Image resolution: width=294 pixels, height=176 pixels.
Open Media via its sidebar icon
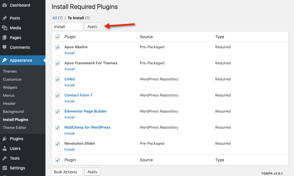point(5,28)
